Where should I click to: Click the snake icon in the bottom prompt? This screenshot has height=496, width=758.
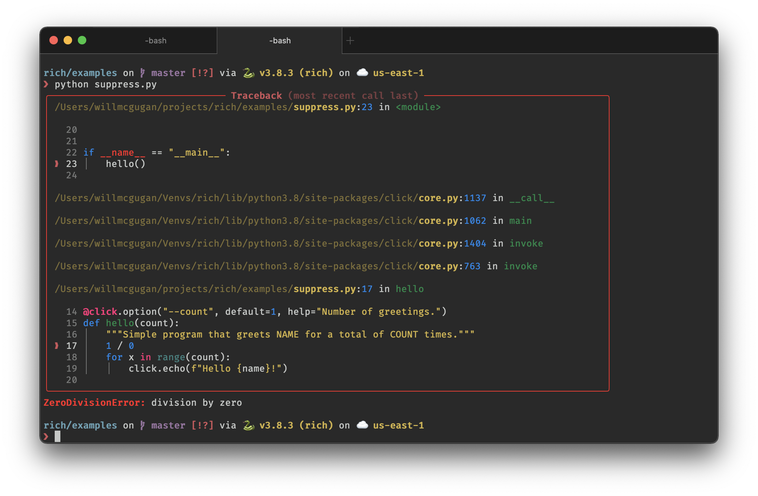click(x=248, y=425)
